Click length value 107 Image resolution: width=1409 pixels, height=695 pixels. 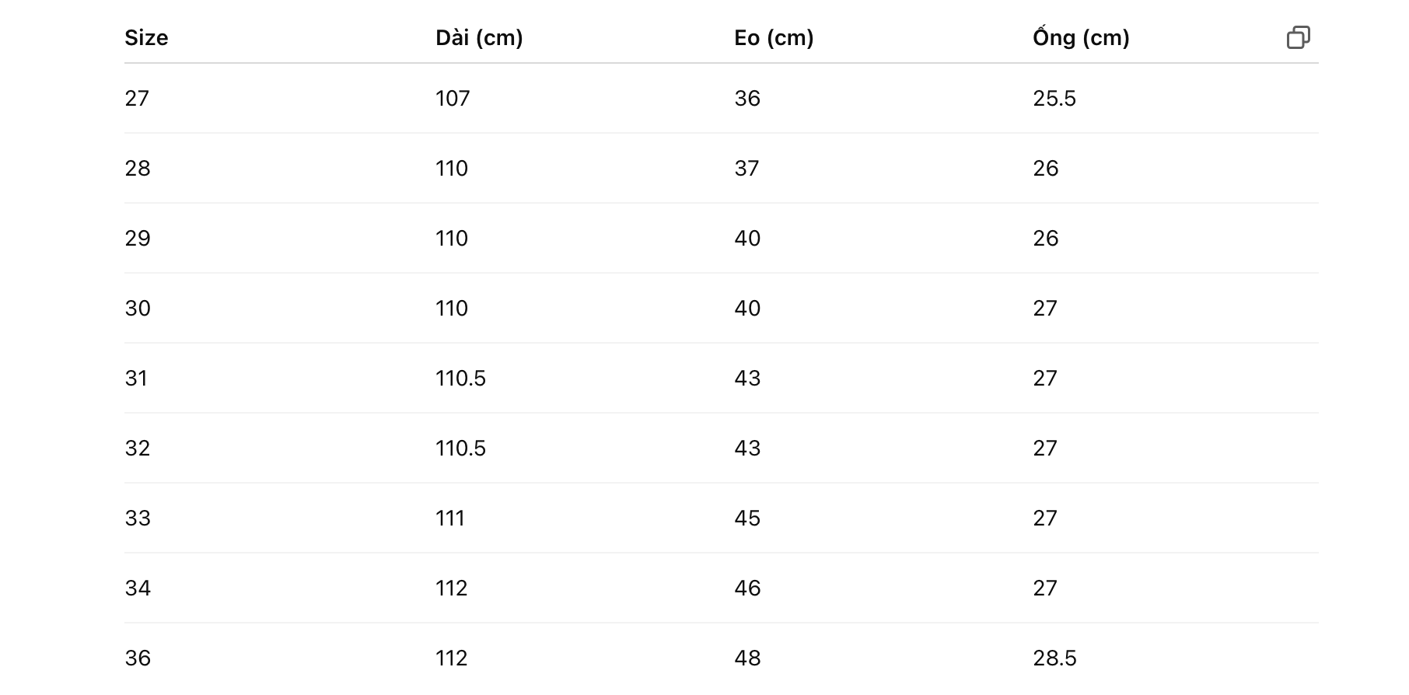click(453, 98)
